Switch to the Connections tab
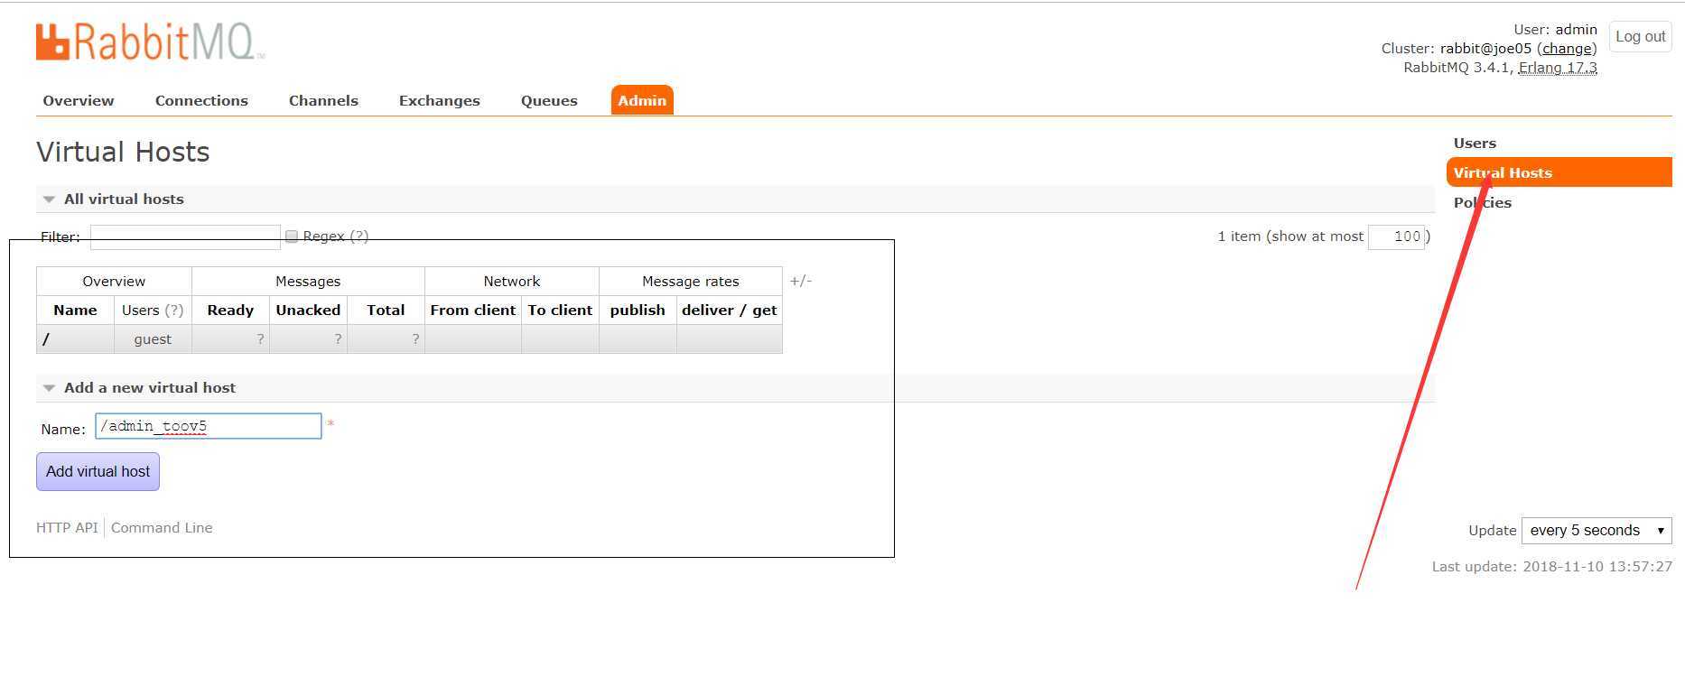Image resolution: width=1685 pixels, height=686 pixels. (x=201, y=100)
